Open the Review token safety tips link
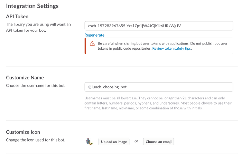 pos(171,48)
